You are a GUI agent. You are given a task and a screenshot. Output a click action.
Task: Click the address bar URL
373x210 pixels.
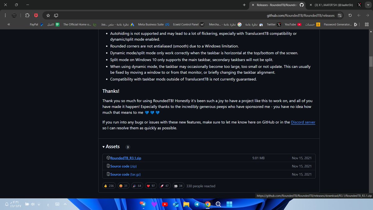point(301,15)
